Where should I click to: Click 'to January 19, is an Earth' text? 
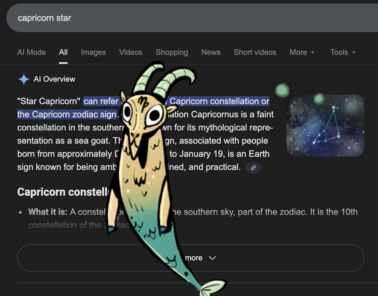[219, 154]
